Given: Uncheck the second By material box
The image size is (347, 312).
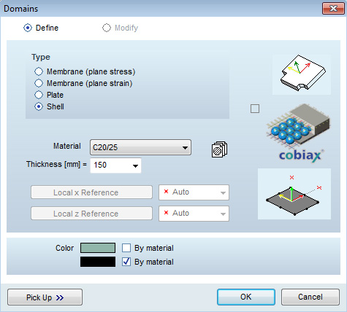Looking at the screenshot, I should point(126,262).
